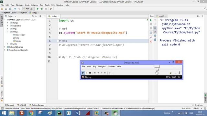
Task: Open the Favorites menu in media player
Action: coord(111,66)
